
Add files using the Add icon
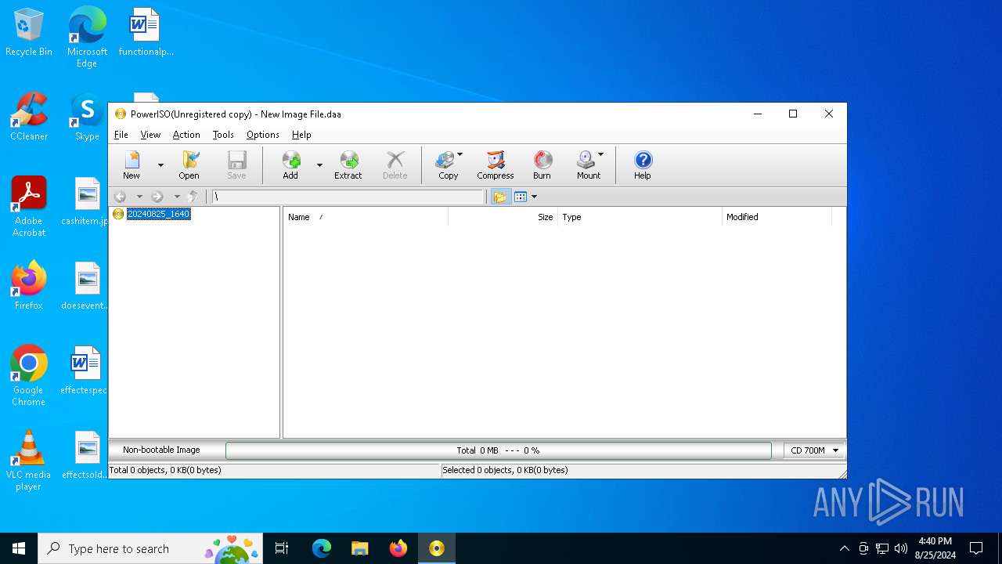pos(290,165)
